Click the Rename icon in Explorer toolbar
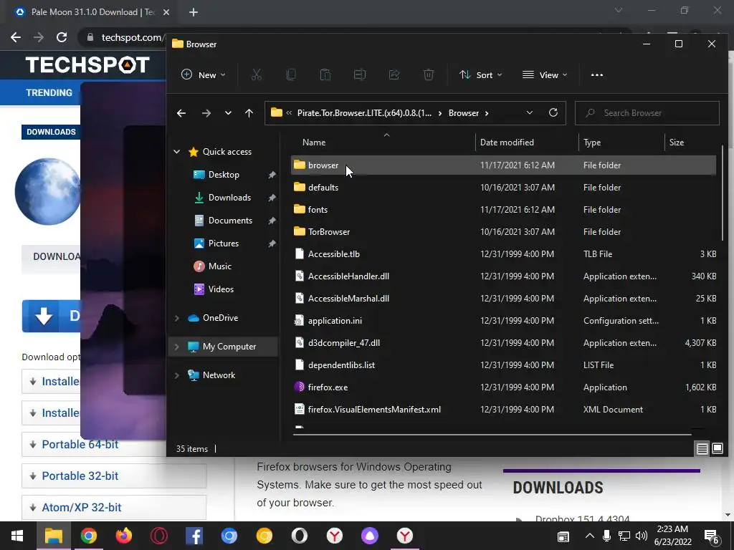Image resolution: width=734 pixels, height=550 pixels. tap(360, 74)
